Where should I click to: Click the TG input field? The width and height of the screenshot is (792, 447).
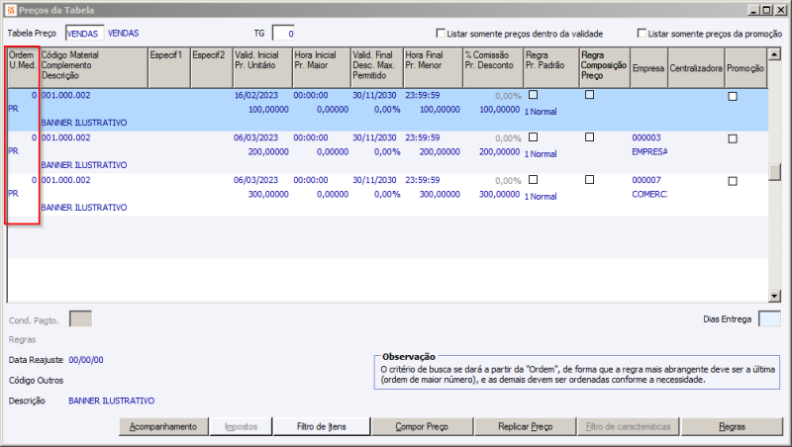click(x=283, y=34)
